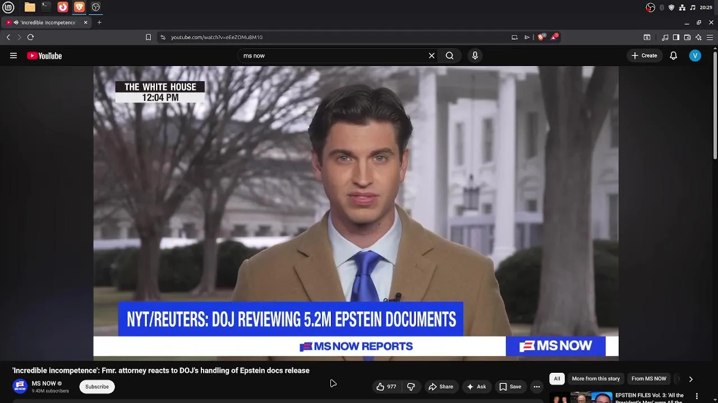Select 'More from this story' chip

tap(596, 379)
